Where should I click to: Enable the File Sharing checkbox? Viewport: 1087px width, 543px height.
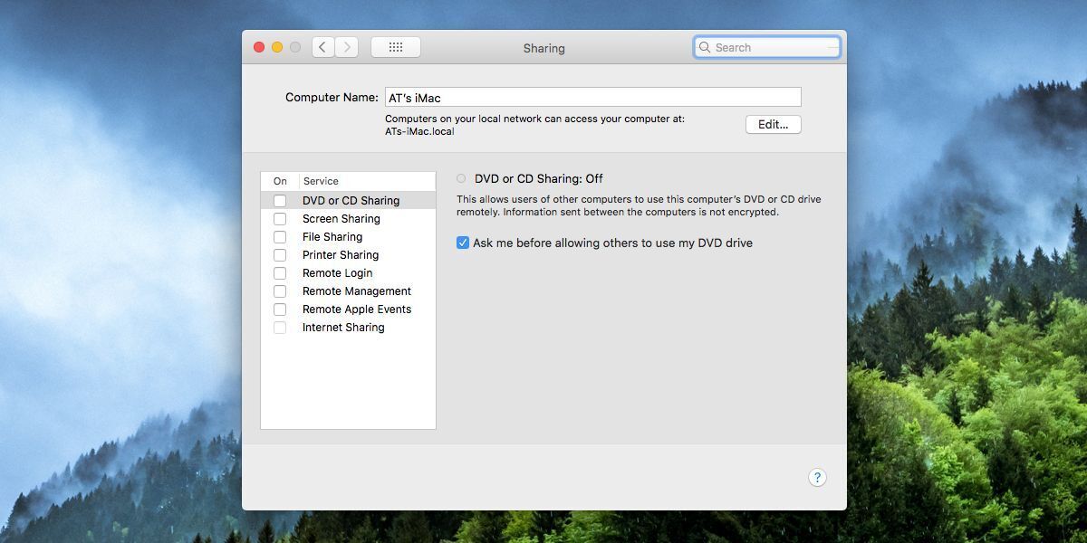click(280, 237)
